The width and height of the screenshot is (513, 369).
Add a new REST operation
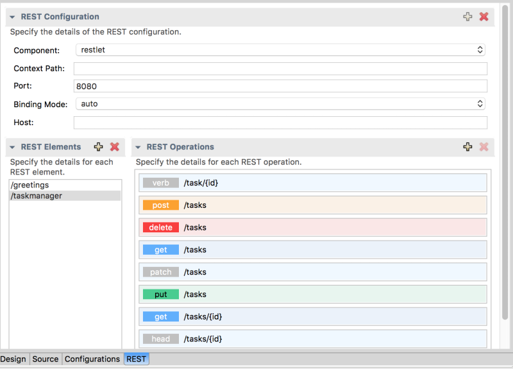point(468,147)
